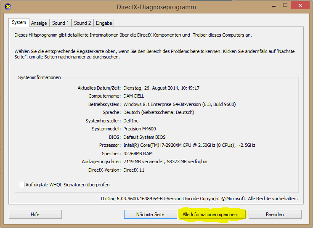Click the DirectX-Diagnoseprogramm window title

click(x=156, y=7)
